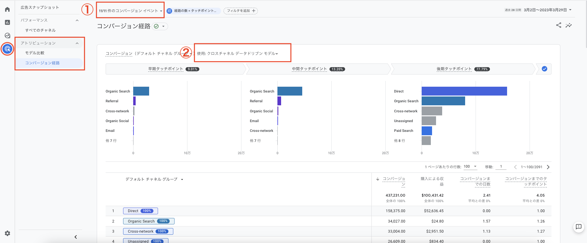This screenshot has height=243, width=587.
Task: Click the 経路の数 = タッチポイント filter chip
Action: click(194, 11)
